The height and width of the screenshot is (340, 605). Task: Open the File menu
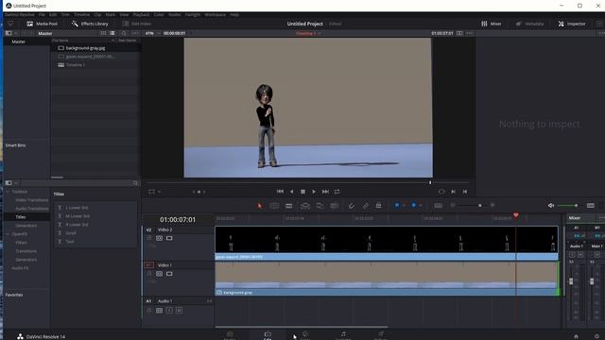click(42, 15)
